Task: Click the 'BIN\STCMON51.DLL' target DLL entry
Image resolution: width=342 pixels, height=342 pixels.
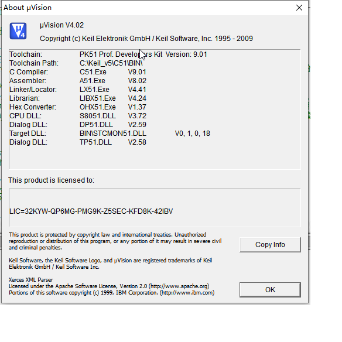Action: tap(113, 134)
